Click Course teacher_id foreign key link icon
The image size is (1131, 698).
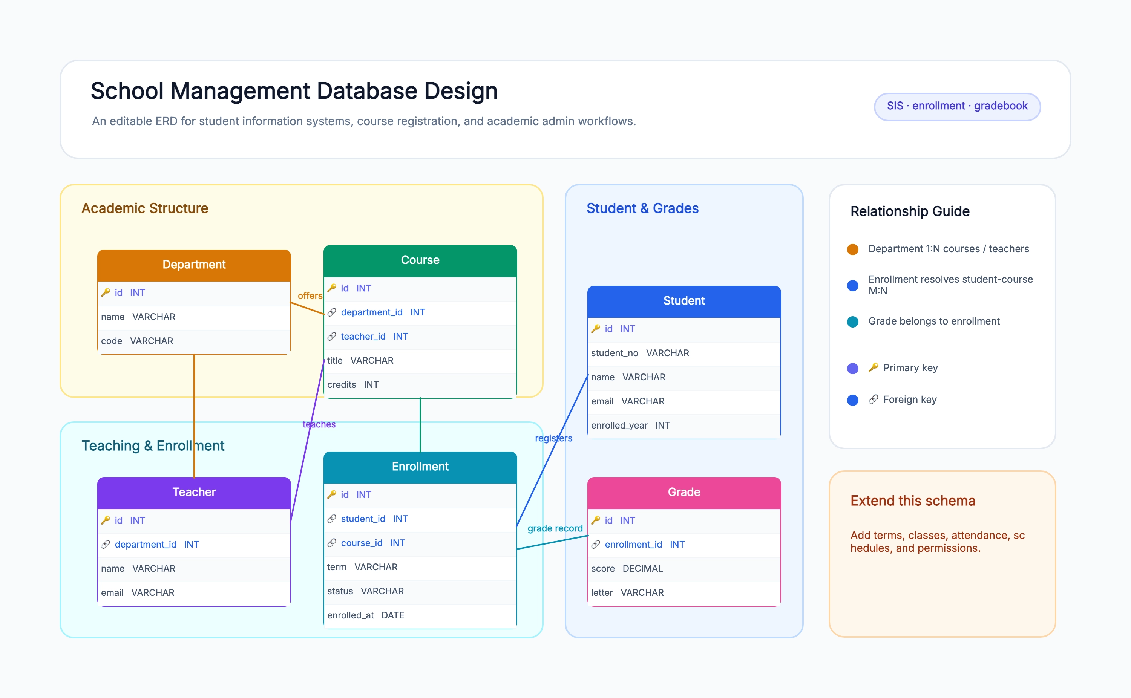point(332,337)
